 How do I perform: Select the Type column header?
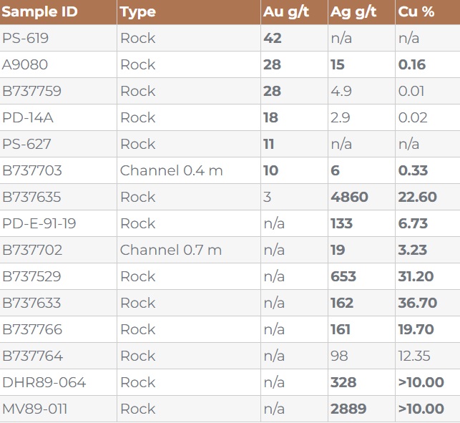pyautogui.click(x=138, y=12)
